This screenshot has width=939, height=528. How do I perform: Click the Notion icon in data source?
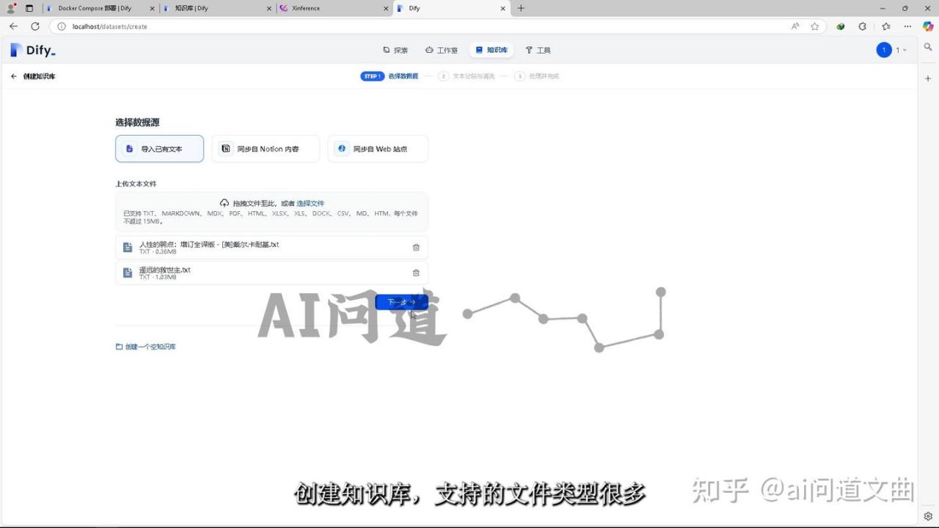click(226, 148)
